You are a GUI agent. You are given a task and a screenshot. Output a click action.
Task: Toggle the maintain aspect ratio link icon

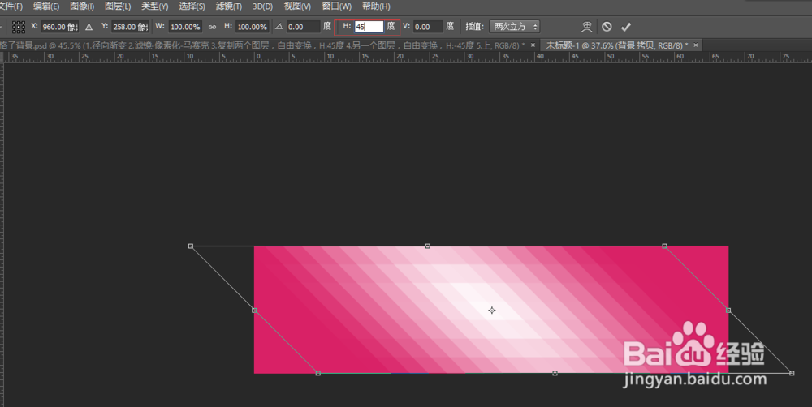tap(212, 27)
